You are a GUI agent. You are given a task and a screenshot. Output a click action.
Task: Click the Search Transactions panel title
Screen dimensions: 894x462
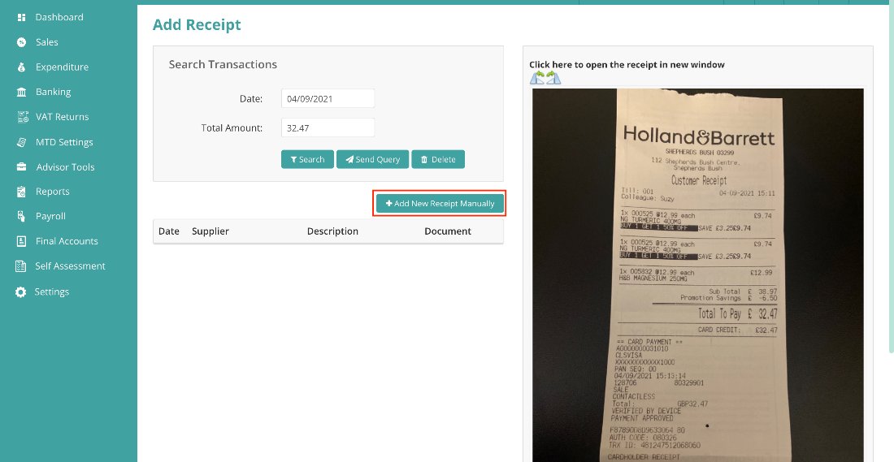click(223, 64)
